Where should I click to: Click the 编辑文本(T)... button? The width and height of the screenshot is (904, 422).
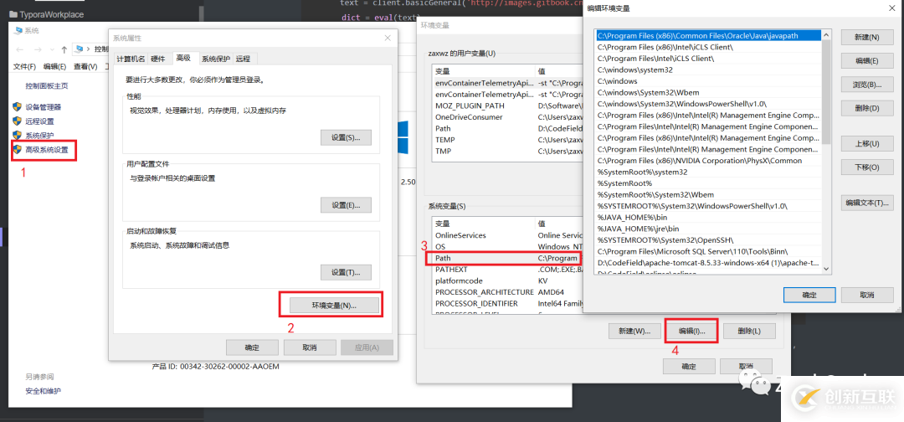click(x=866, y=203)
